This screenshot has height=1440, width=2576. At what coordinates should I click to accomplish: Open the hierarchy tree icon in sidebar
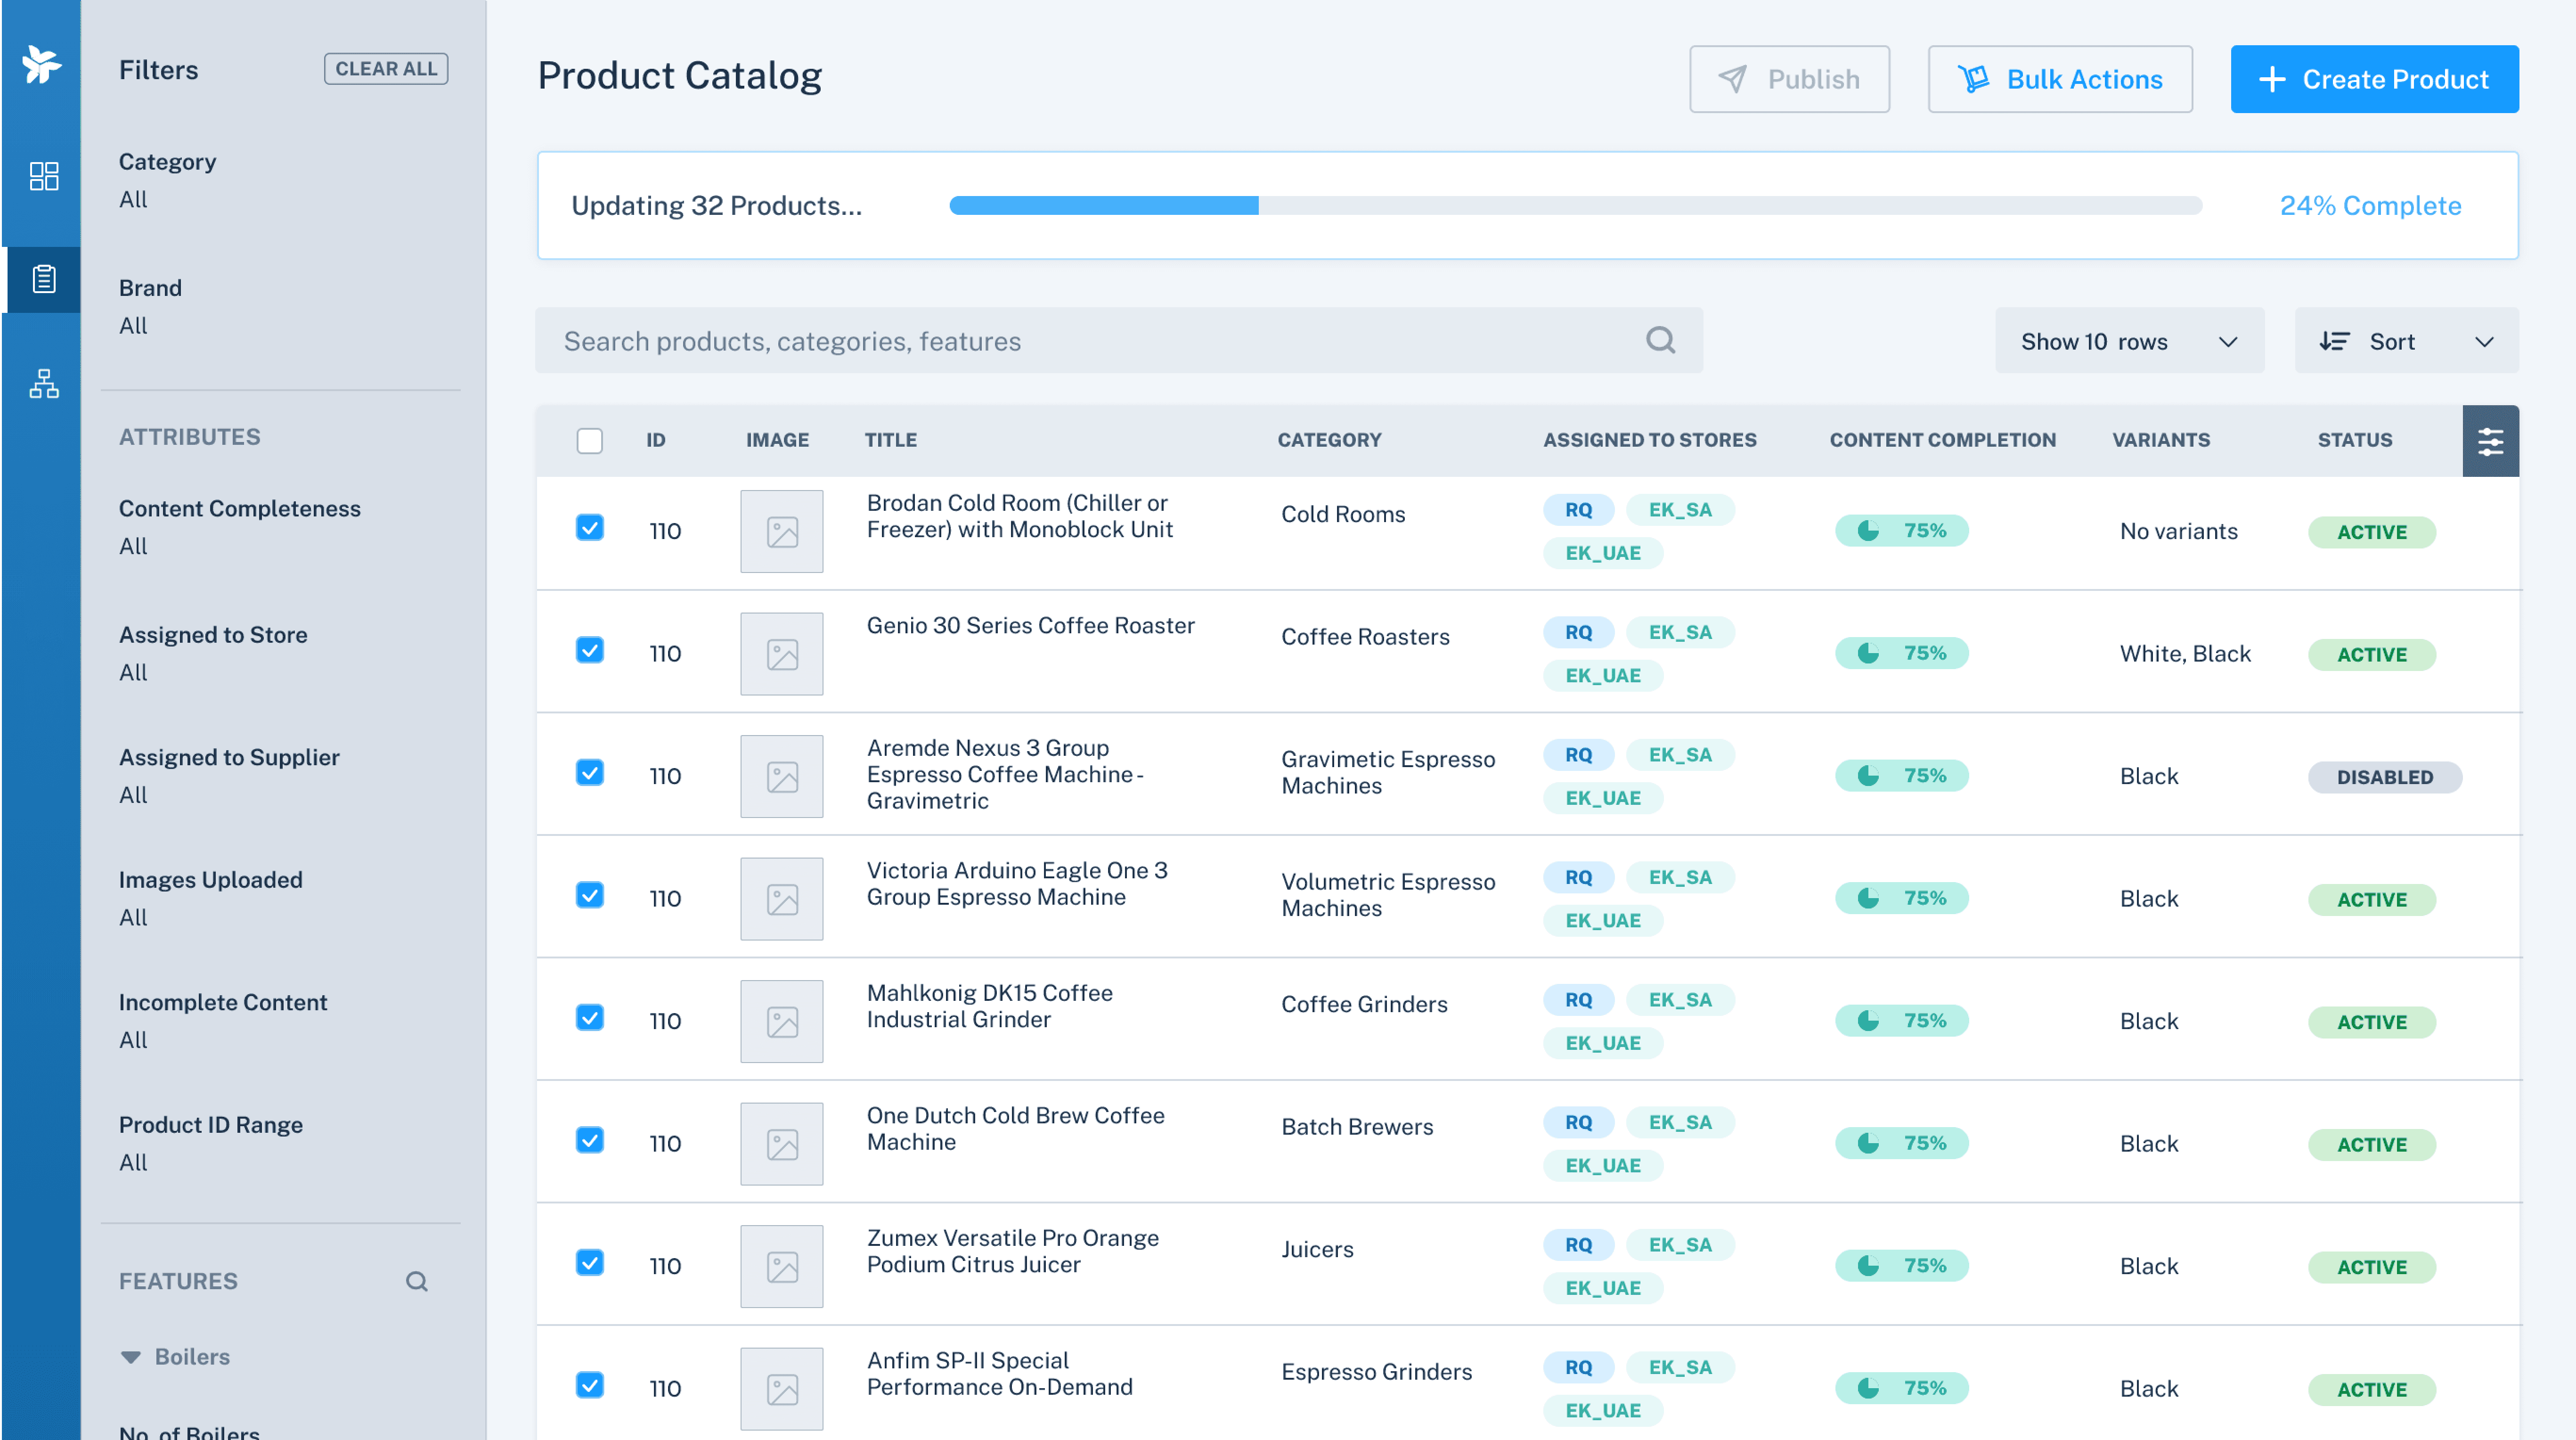(43, 383)
